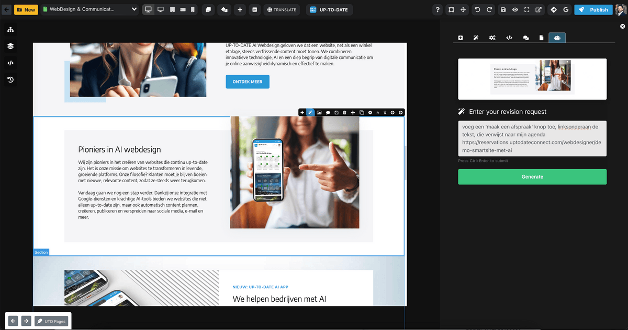Click the history icon in left sidebar
This screenshot has width=628, height=330.
pyautogui.click(x=10, y=80)
